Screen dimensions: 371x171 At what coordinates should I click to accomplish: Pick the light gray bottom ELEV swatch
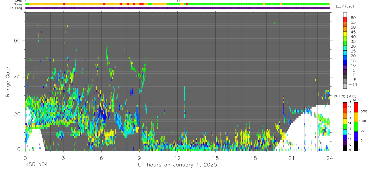[345, 86]
